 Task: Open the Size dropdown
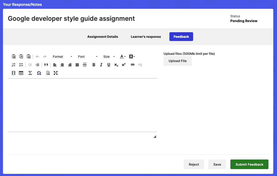109,56
